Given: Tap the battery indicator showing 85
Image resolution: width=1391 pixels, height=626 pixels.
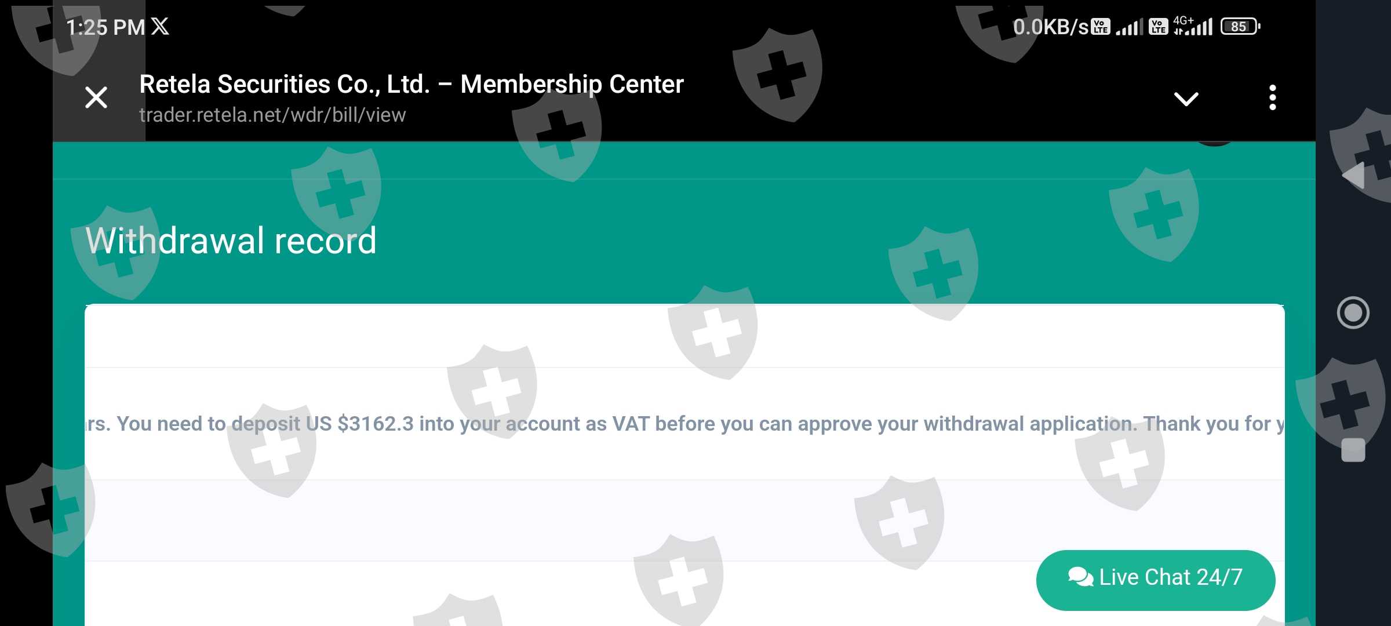Looking at the screenshot, I should point(1240,27).
